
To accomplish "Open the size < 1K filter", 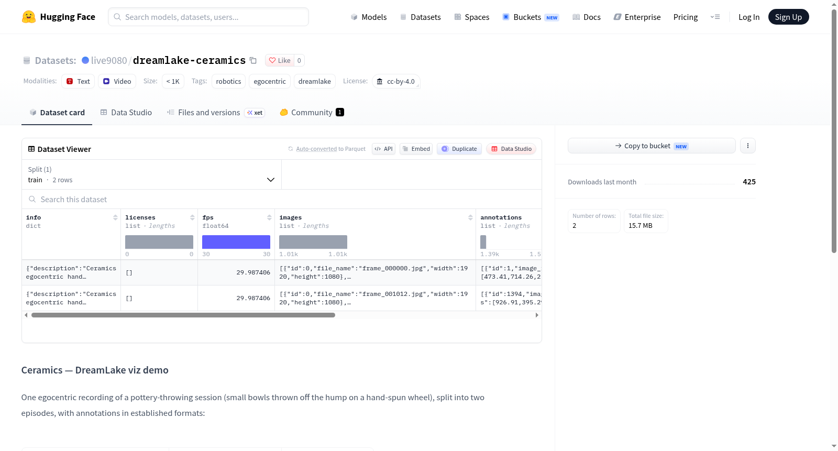I will point(173,81).
